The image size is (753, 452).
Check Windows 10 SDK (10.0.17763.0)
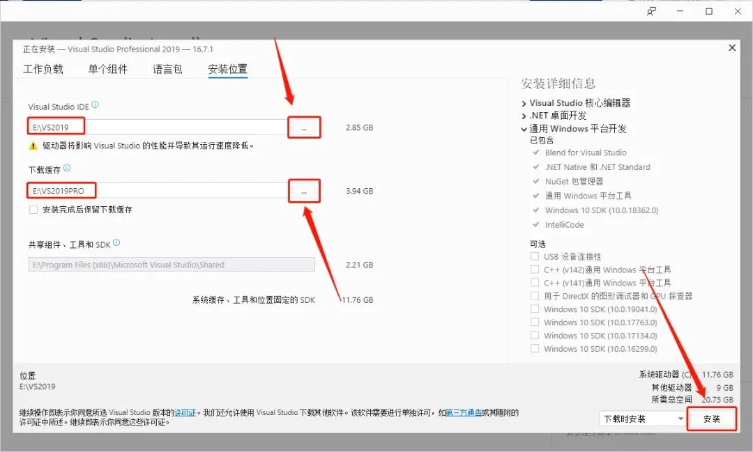click(535, 322)
